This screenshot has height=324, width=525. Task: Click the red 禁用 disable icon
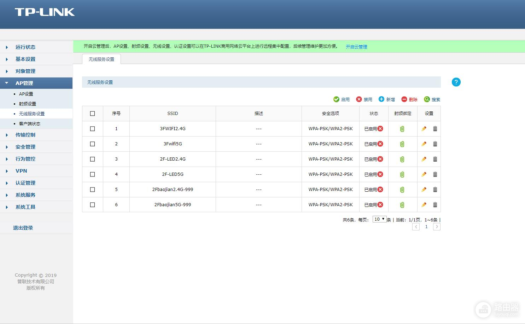pos(359,99)
